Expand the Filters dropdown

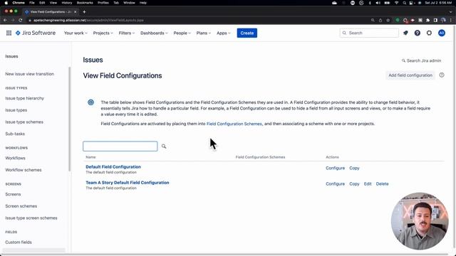[127, 33]
